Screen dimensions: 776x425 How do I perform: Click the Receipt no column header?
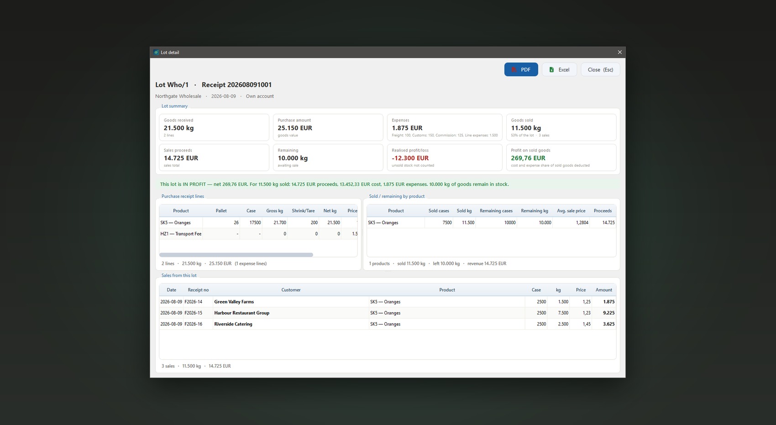pyautogui.click(x=198, y=290)
